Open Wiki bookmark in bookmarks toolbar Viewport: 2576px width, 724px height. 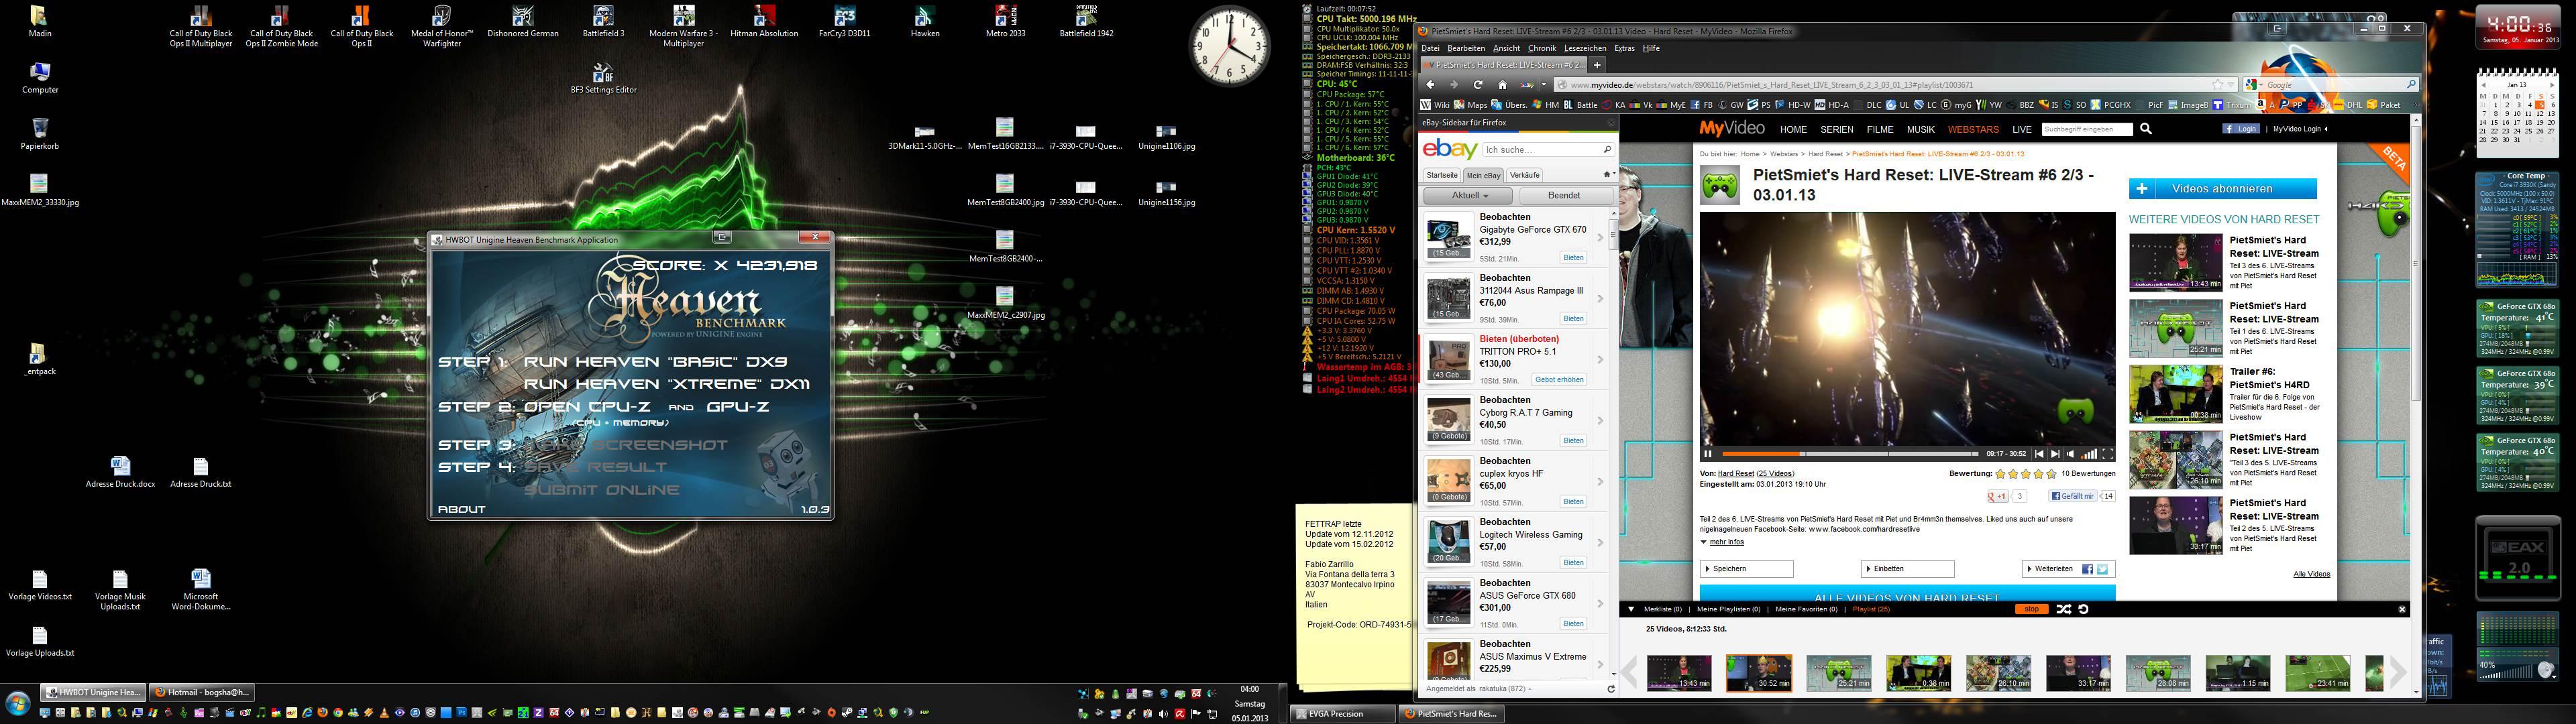(x=1435, y=104)
